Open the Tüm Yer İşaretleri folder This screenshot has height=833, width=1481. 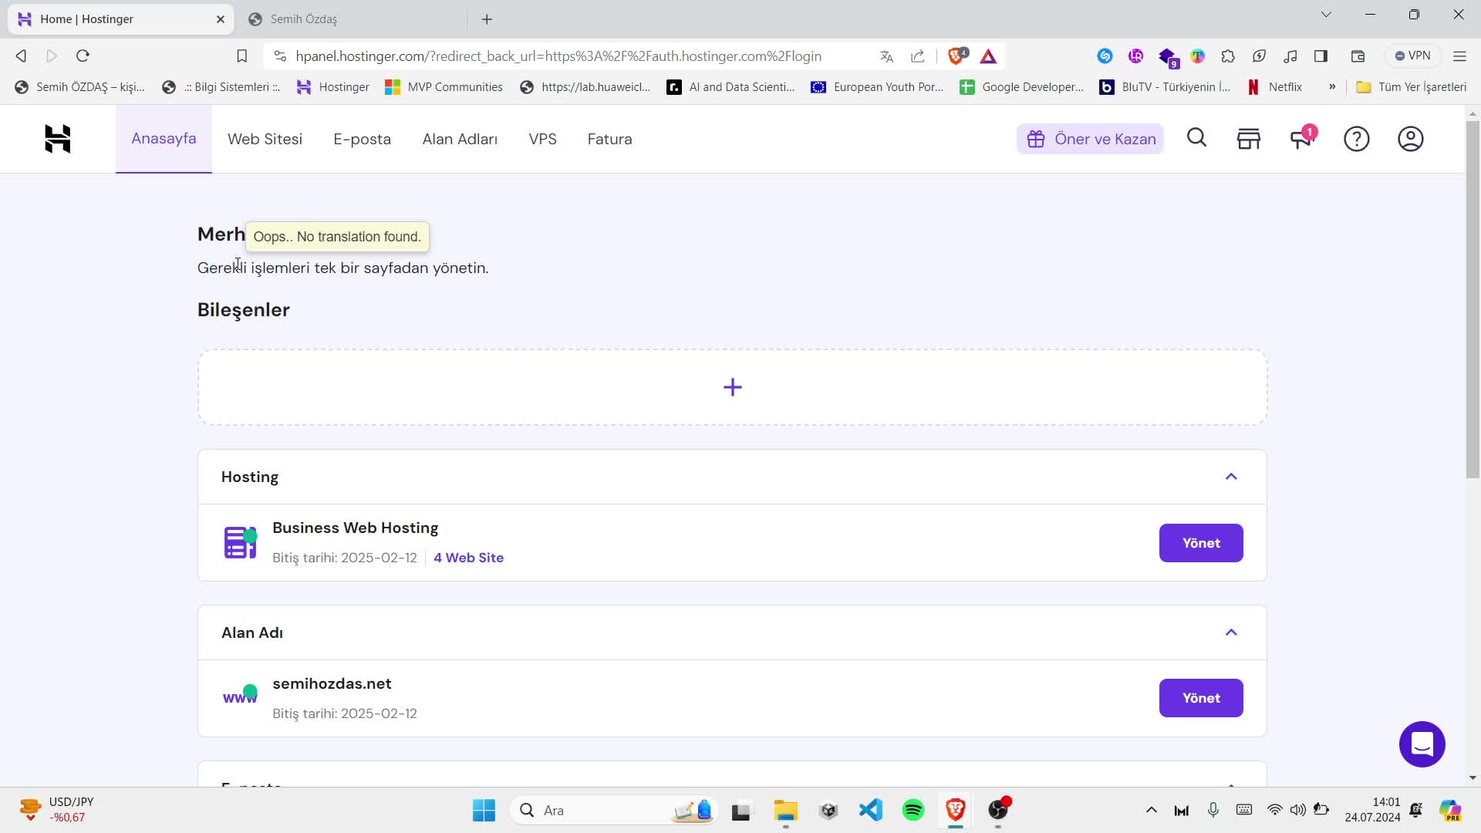tap(1411, 87)
